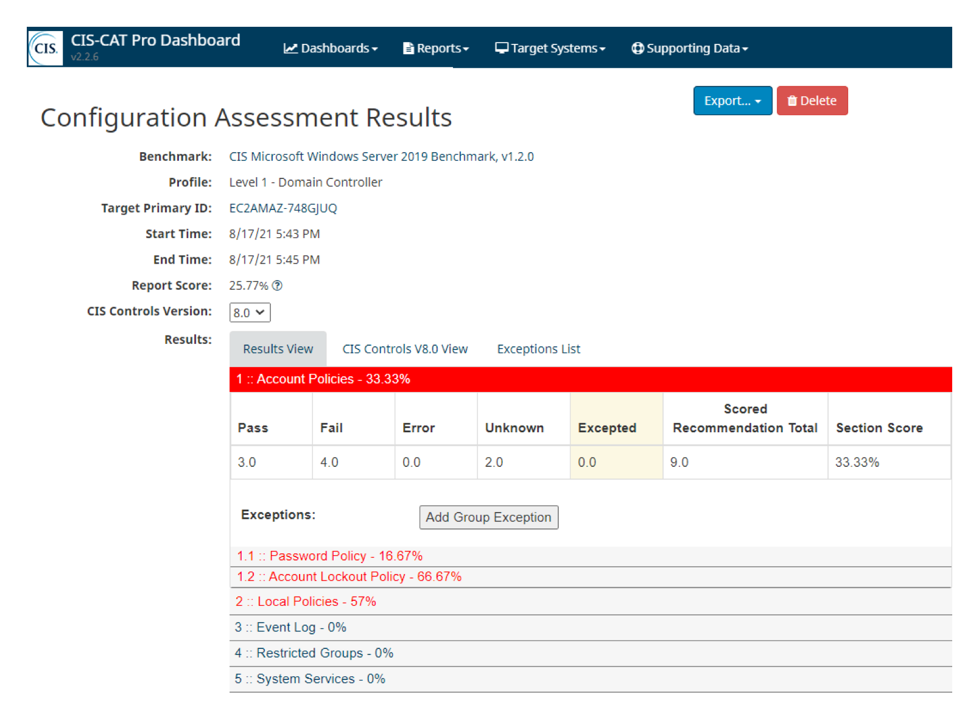Viewport: 979px width, 722px height.
Task: Select the Error value 0.0 cell
Action: [x=436, y=462]
